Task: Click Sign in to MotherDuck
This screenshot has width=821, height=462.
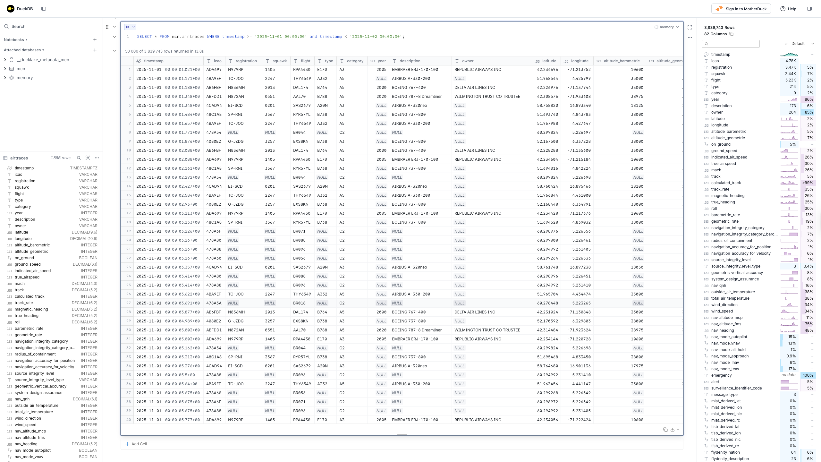Action: pyautogui.click(x=741, y=9)
